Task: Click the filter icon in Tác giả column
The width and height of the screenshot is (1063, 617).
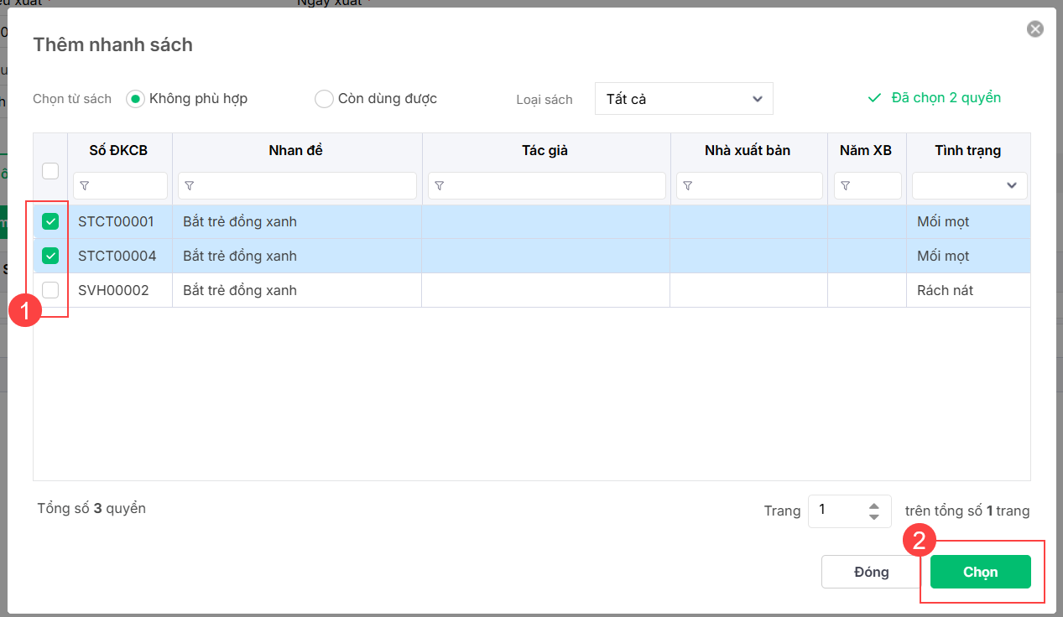Action: (439, 186)
